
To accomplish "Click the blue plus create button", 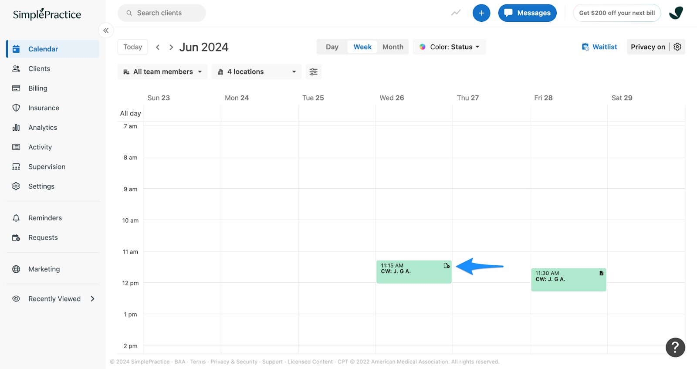I will (481, 13).
